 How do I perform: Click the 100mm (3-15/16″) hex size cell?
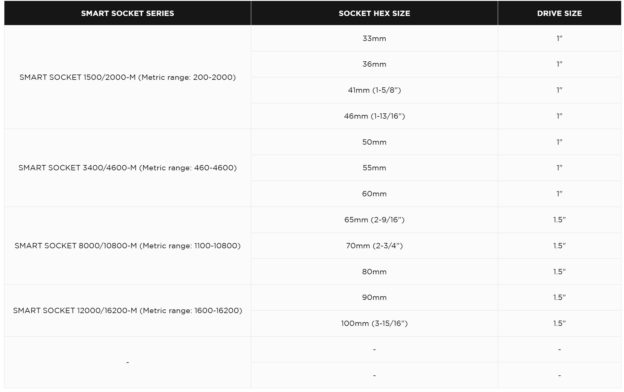click(x=374, y=323)
